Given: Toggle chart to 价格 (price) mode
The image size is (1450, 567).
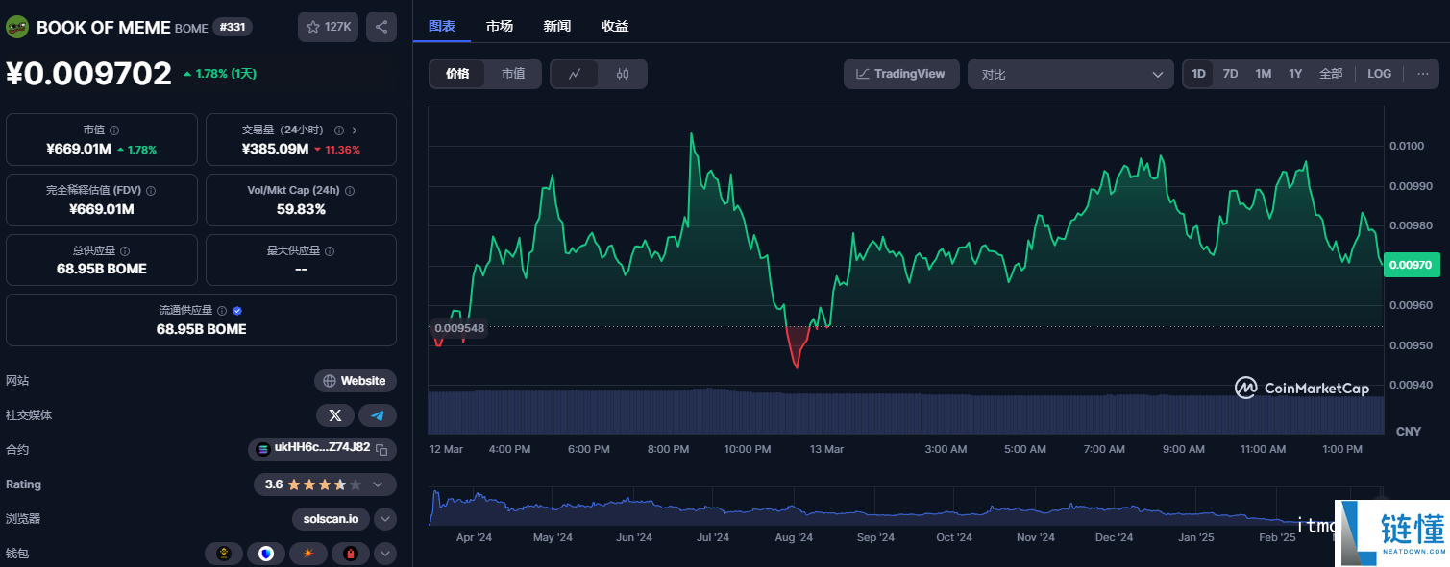Looking at the screenshot, I should pos(457,74).
